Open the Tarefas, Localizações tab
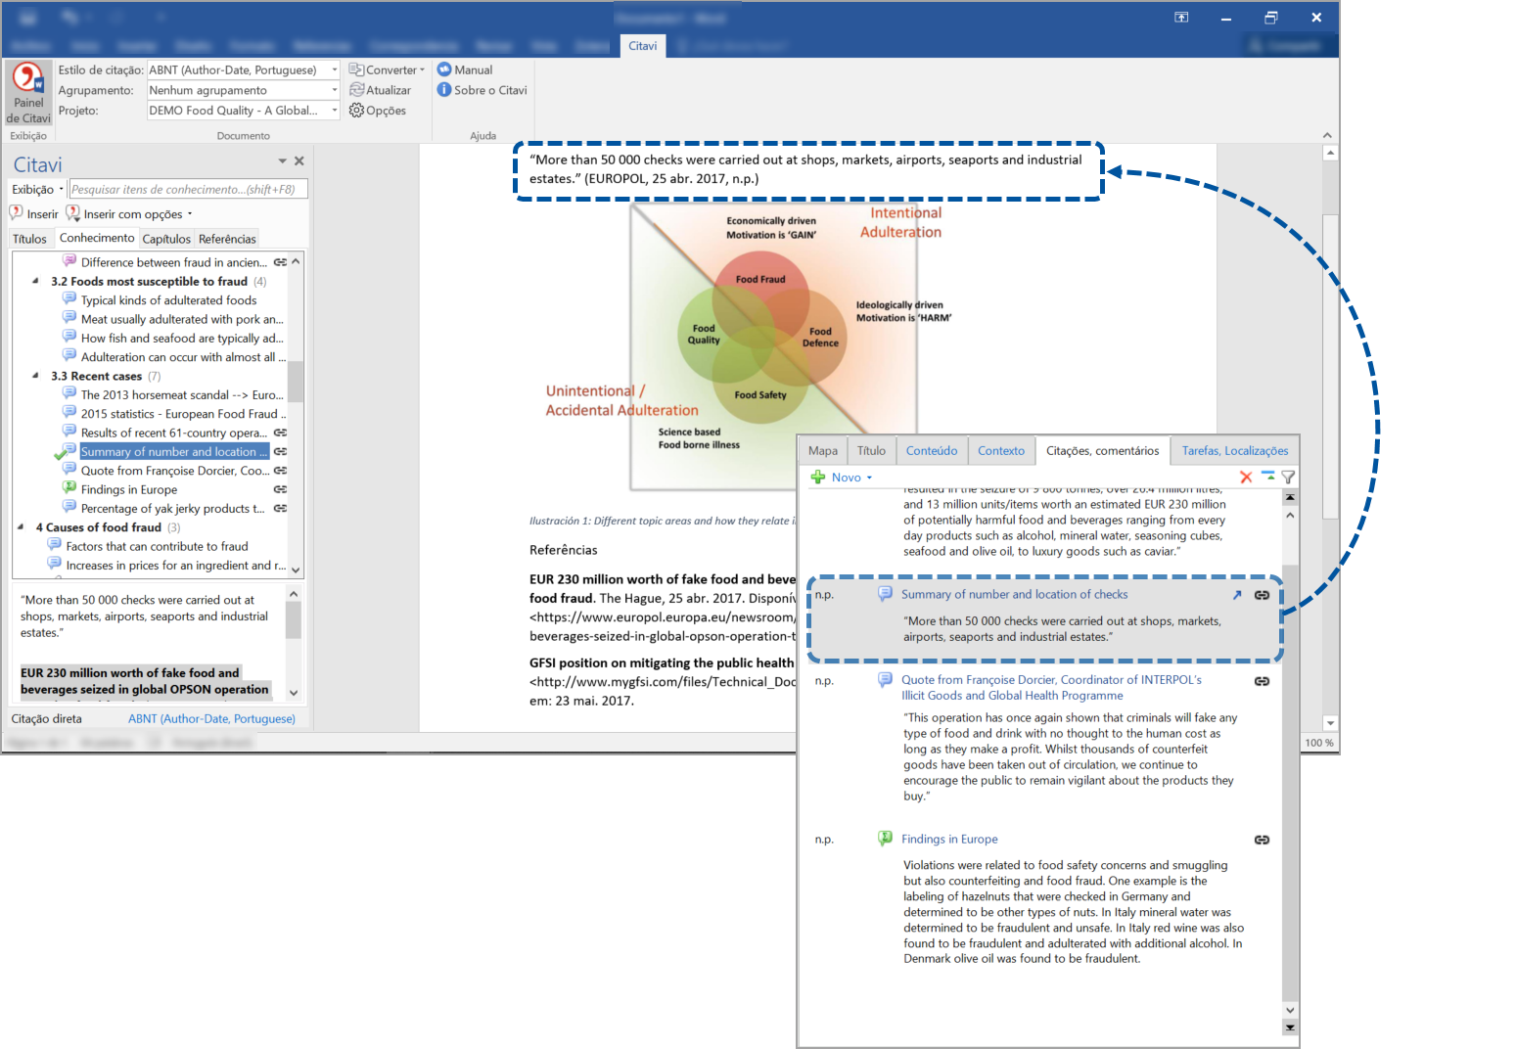1516x1049 pixels. 1235,450
